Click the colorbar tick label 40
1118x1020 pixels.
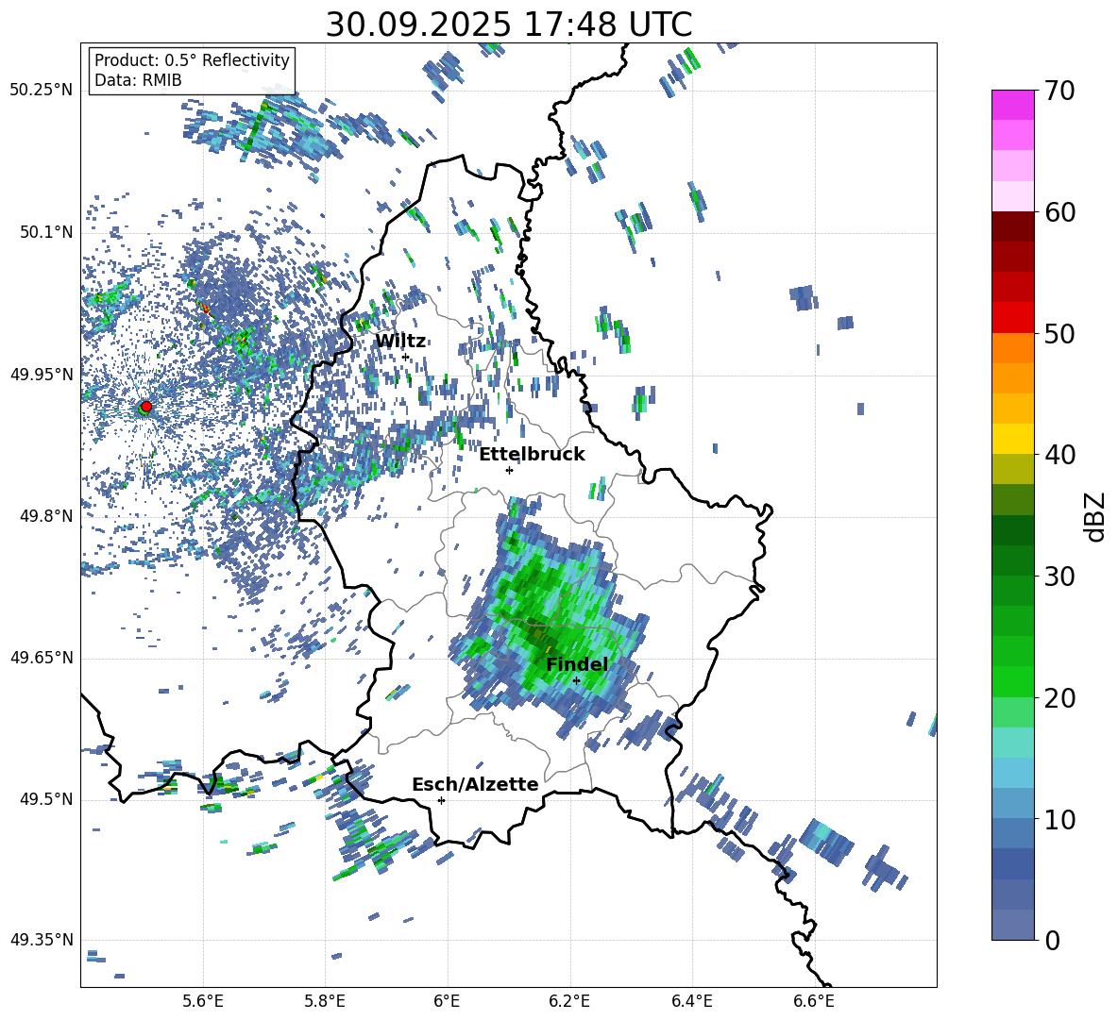[x=1059, y=455]
